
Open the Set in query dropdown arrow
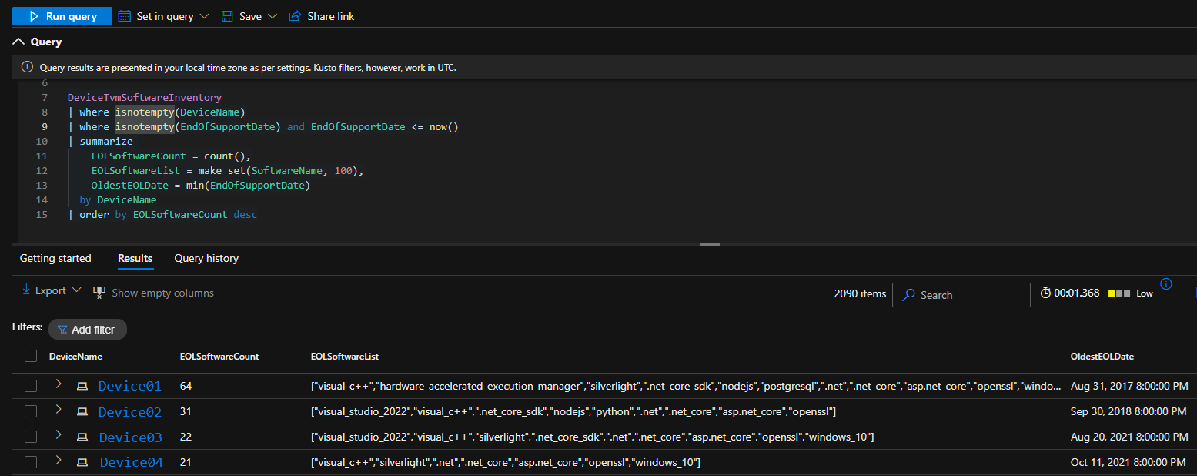click(203, 16)
